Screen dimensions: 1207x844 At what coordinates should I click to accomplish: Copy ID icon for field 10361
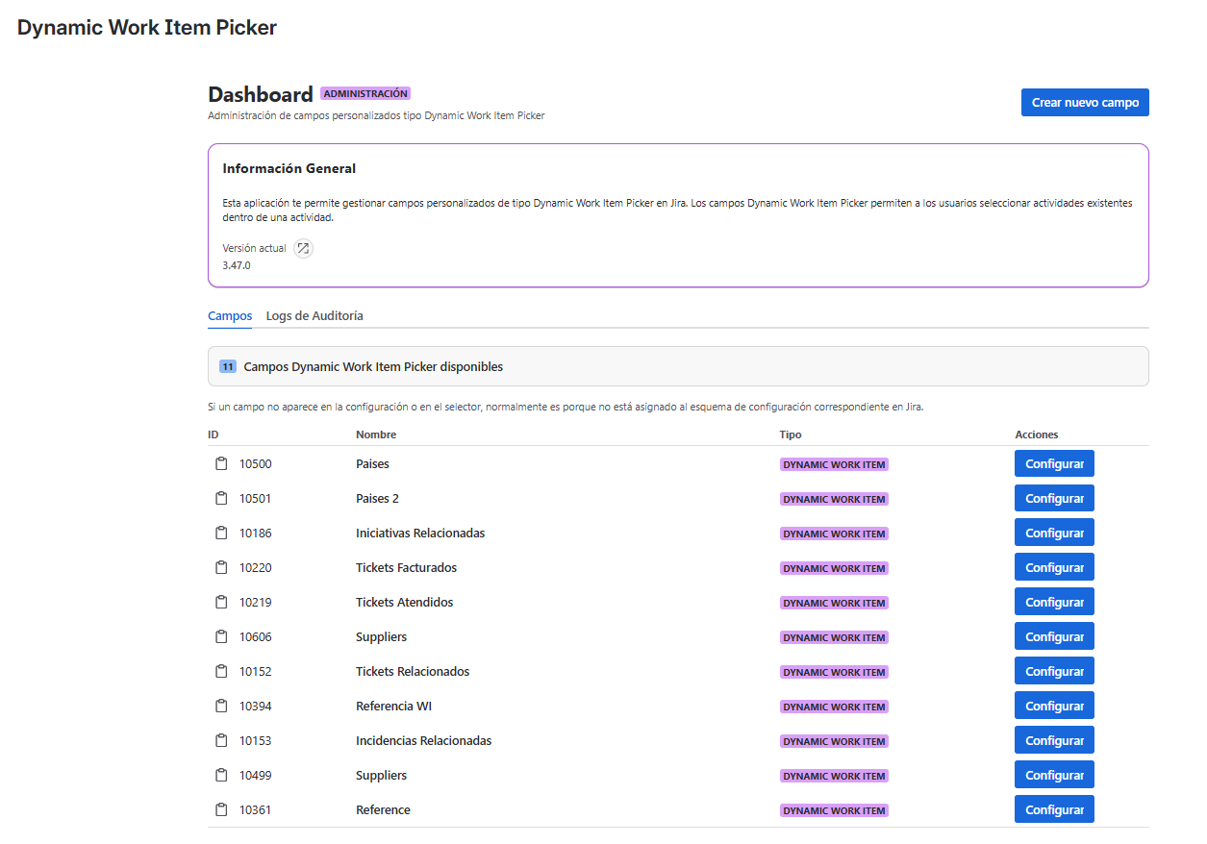click(x=222, y=810)
